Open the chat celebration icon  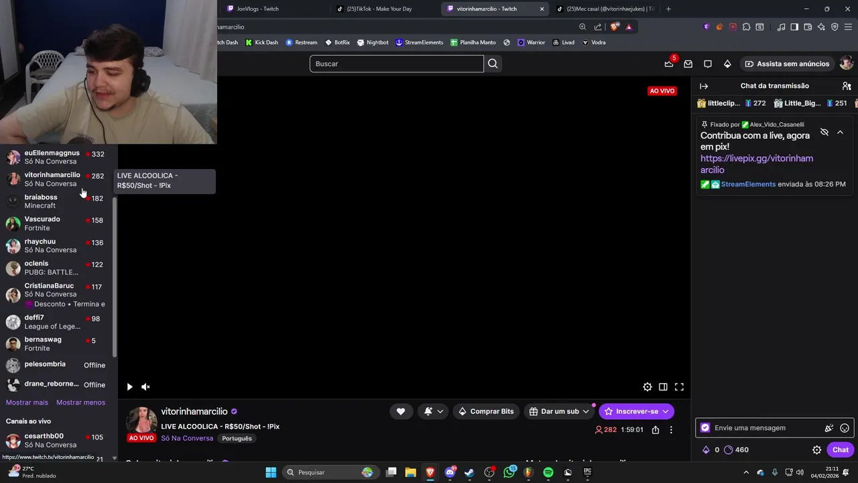click(829, 428)
